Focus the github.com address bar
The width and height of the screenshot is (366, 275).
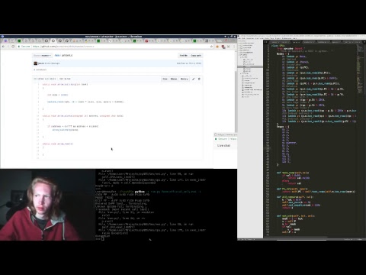[x=114, y=47]
